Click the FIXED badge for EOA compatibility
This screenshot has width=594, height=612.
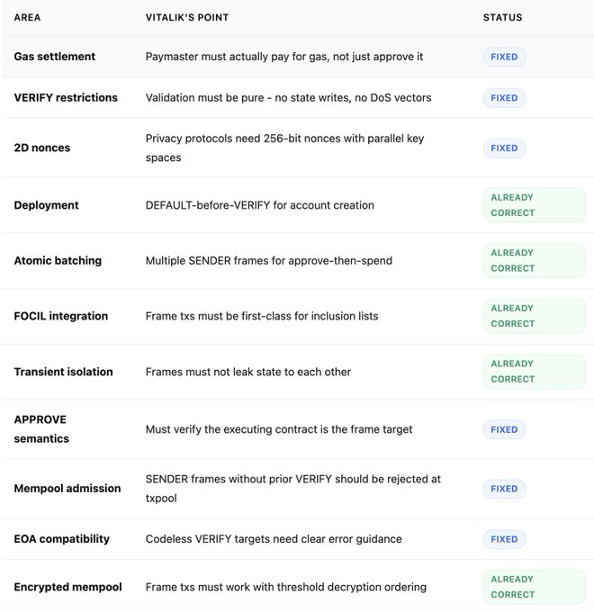pos(504,539)
